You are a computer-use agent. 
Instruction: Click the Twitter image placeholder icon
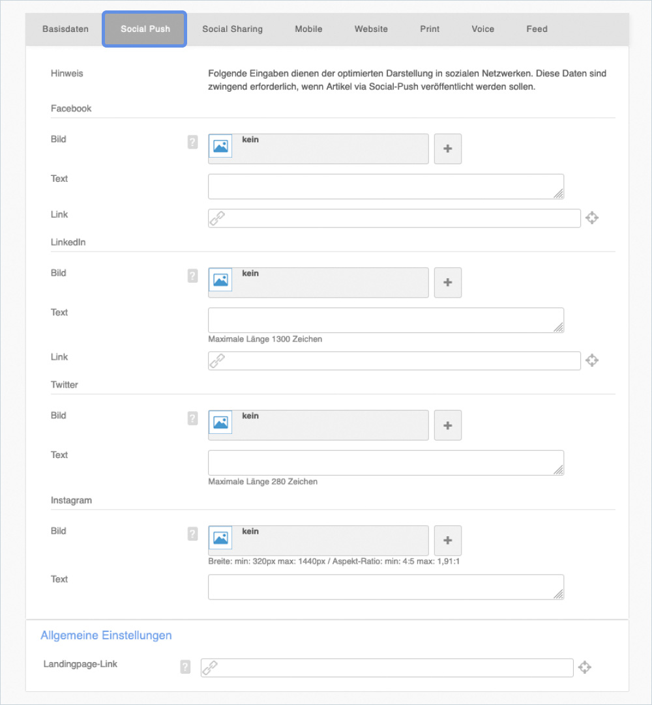(220, 422)
